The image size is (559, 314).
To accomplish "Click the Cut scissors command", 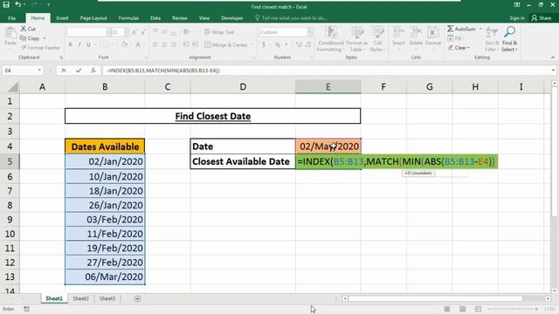I will pyautogui.click(x=28, y=29).
